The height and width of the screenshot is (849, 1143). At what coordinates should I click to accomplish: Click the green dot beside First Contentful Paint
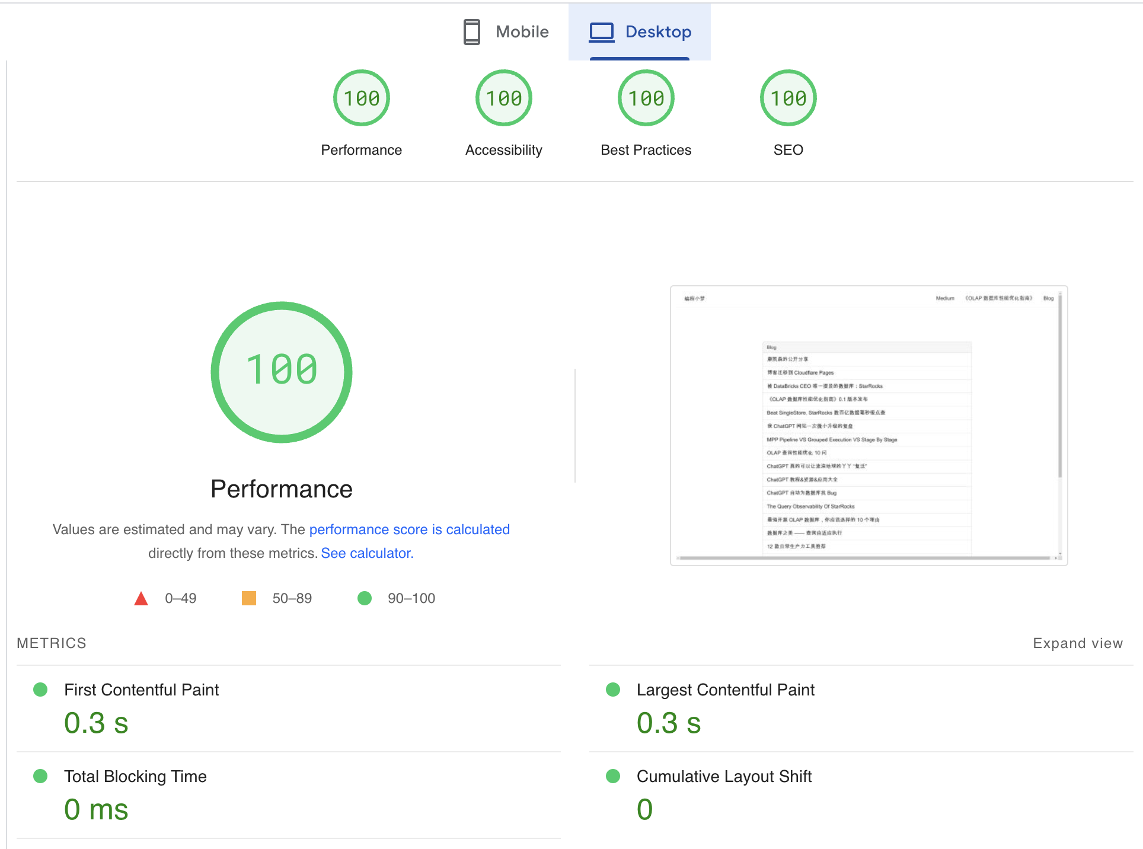(40, 690)
